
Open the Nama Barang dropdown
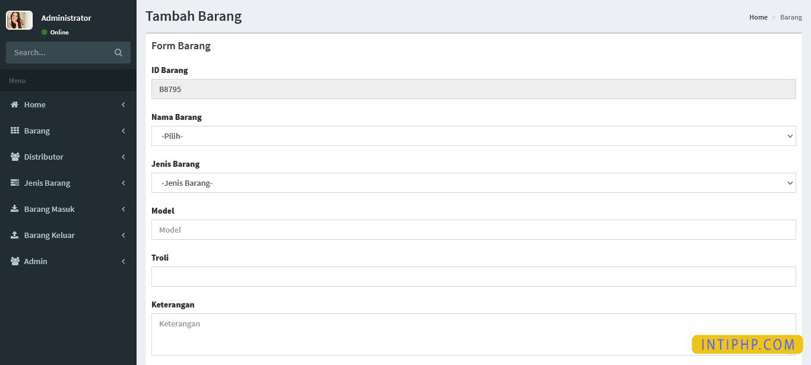coord(473,136)
